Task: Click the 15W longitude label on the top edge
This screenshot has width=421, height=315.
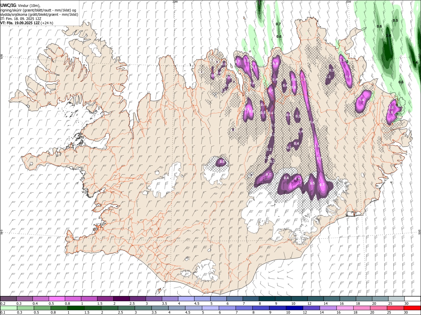Action: (x=349, y=2)
